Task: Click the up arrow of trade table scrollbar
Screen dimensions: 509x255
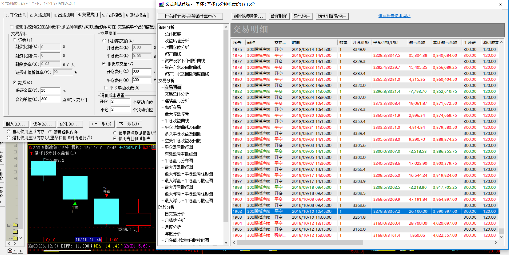Action: tap(501, 42)
